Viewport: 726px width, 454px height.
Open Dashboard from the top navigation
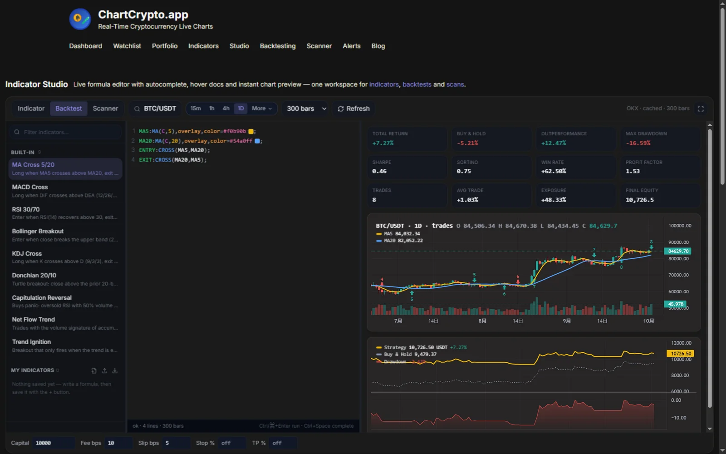tap(85, 46)
